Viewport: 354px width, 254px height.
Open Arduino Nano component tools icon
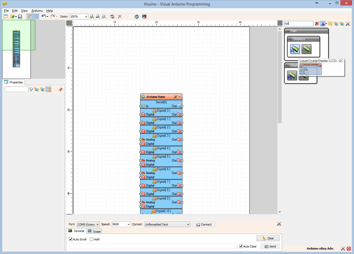(x=176, y=97)
